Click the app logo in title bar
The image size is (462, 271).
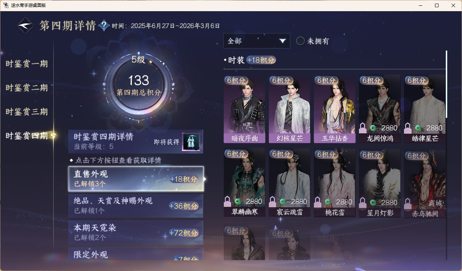coord(6,5)
